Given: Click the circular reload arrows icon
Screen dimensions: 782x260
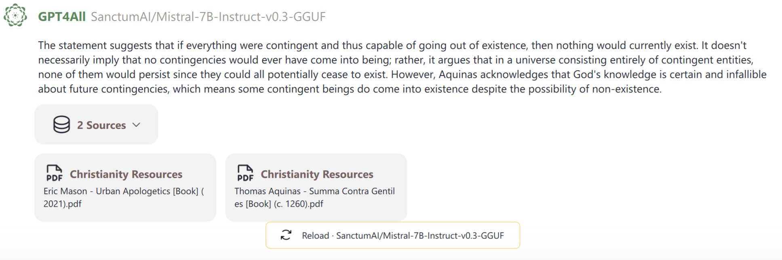Looking at the screenshot, I should point(286,235).
